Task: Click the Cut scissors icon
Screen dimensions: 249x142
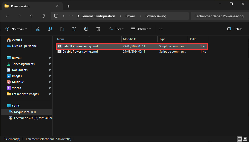Action: tap(38, 29)
